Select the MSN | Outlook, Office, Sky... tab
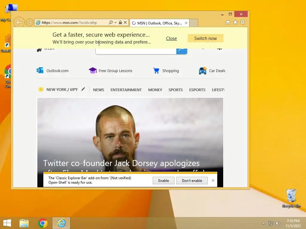The width and height of the screenshot is (306, 229). coord(159,23)
